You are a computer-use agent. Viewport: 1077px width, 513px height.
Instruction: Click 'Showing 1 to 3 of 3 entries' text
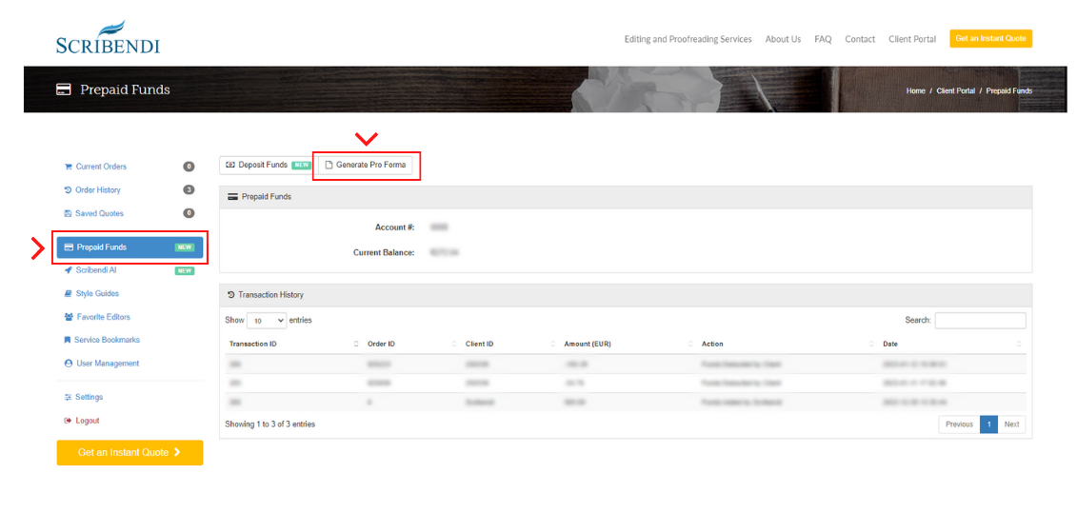click(x=269, y=424)
